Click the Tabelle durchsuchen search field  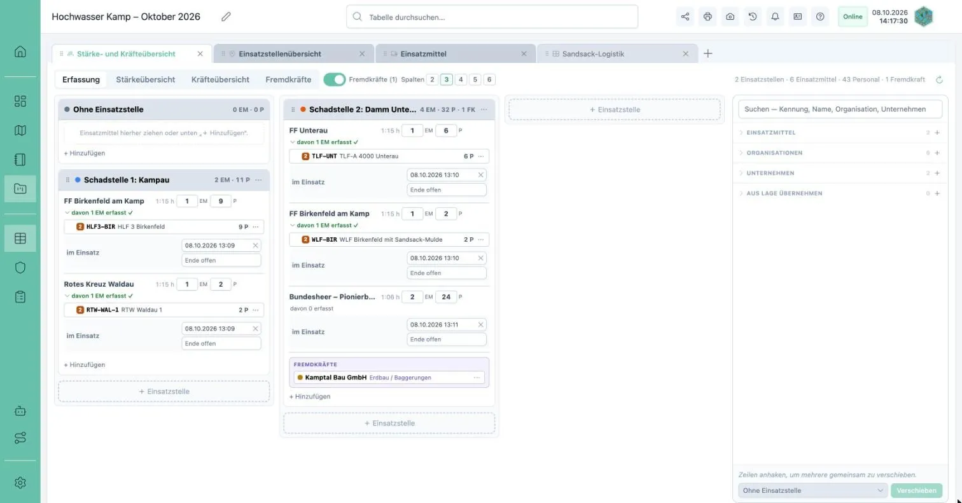click(492, 17)
